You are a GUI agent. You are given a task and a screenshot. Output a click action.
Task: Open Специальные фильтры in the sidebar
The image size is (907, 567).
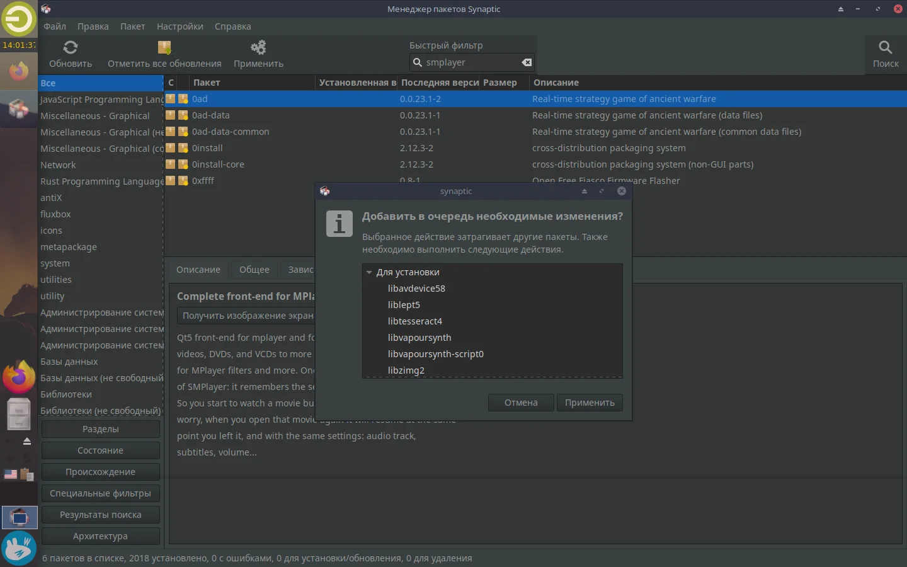100,493
